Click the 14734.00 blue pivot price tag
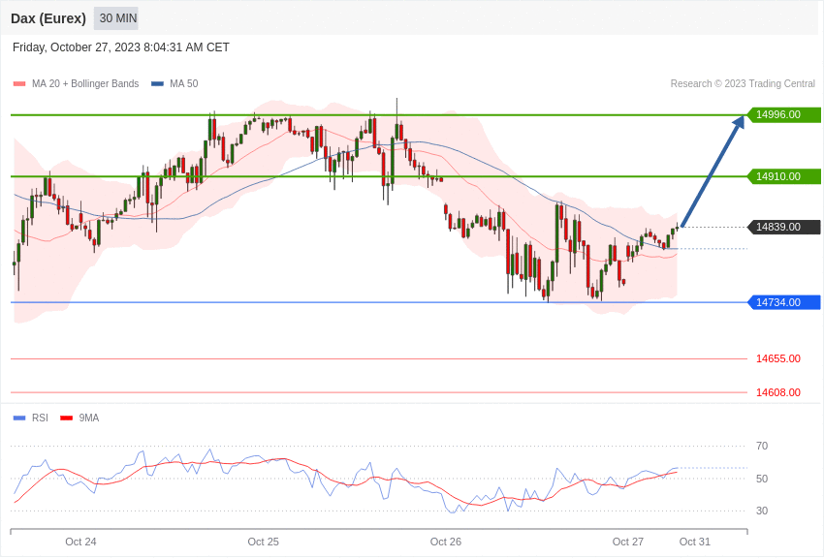The width and height of the screenshot is (824, 558). tap(783, 302)
